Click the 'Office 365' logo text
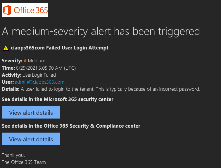 pos(31,11)
